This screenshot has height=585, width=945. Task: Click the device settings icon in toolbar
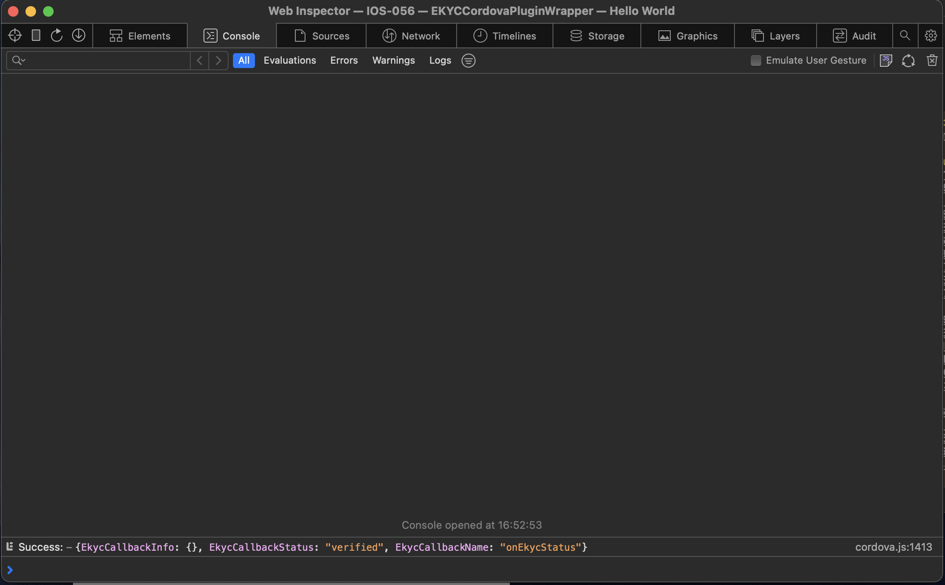(36, 36)
